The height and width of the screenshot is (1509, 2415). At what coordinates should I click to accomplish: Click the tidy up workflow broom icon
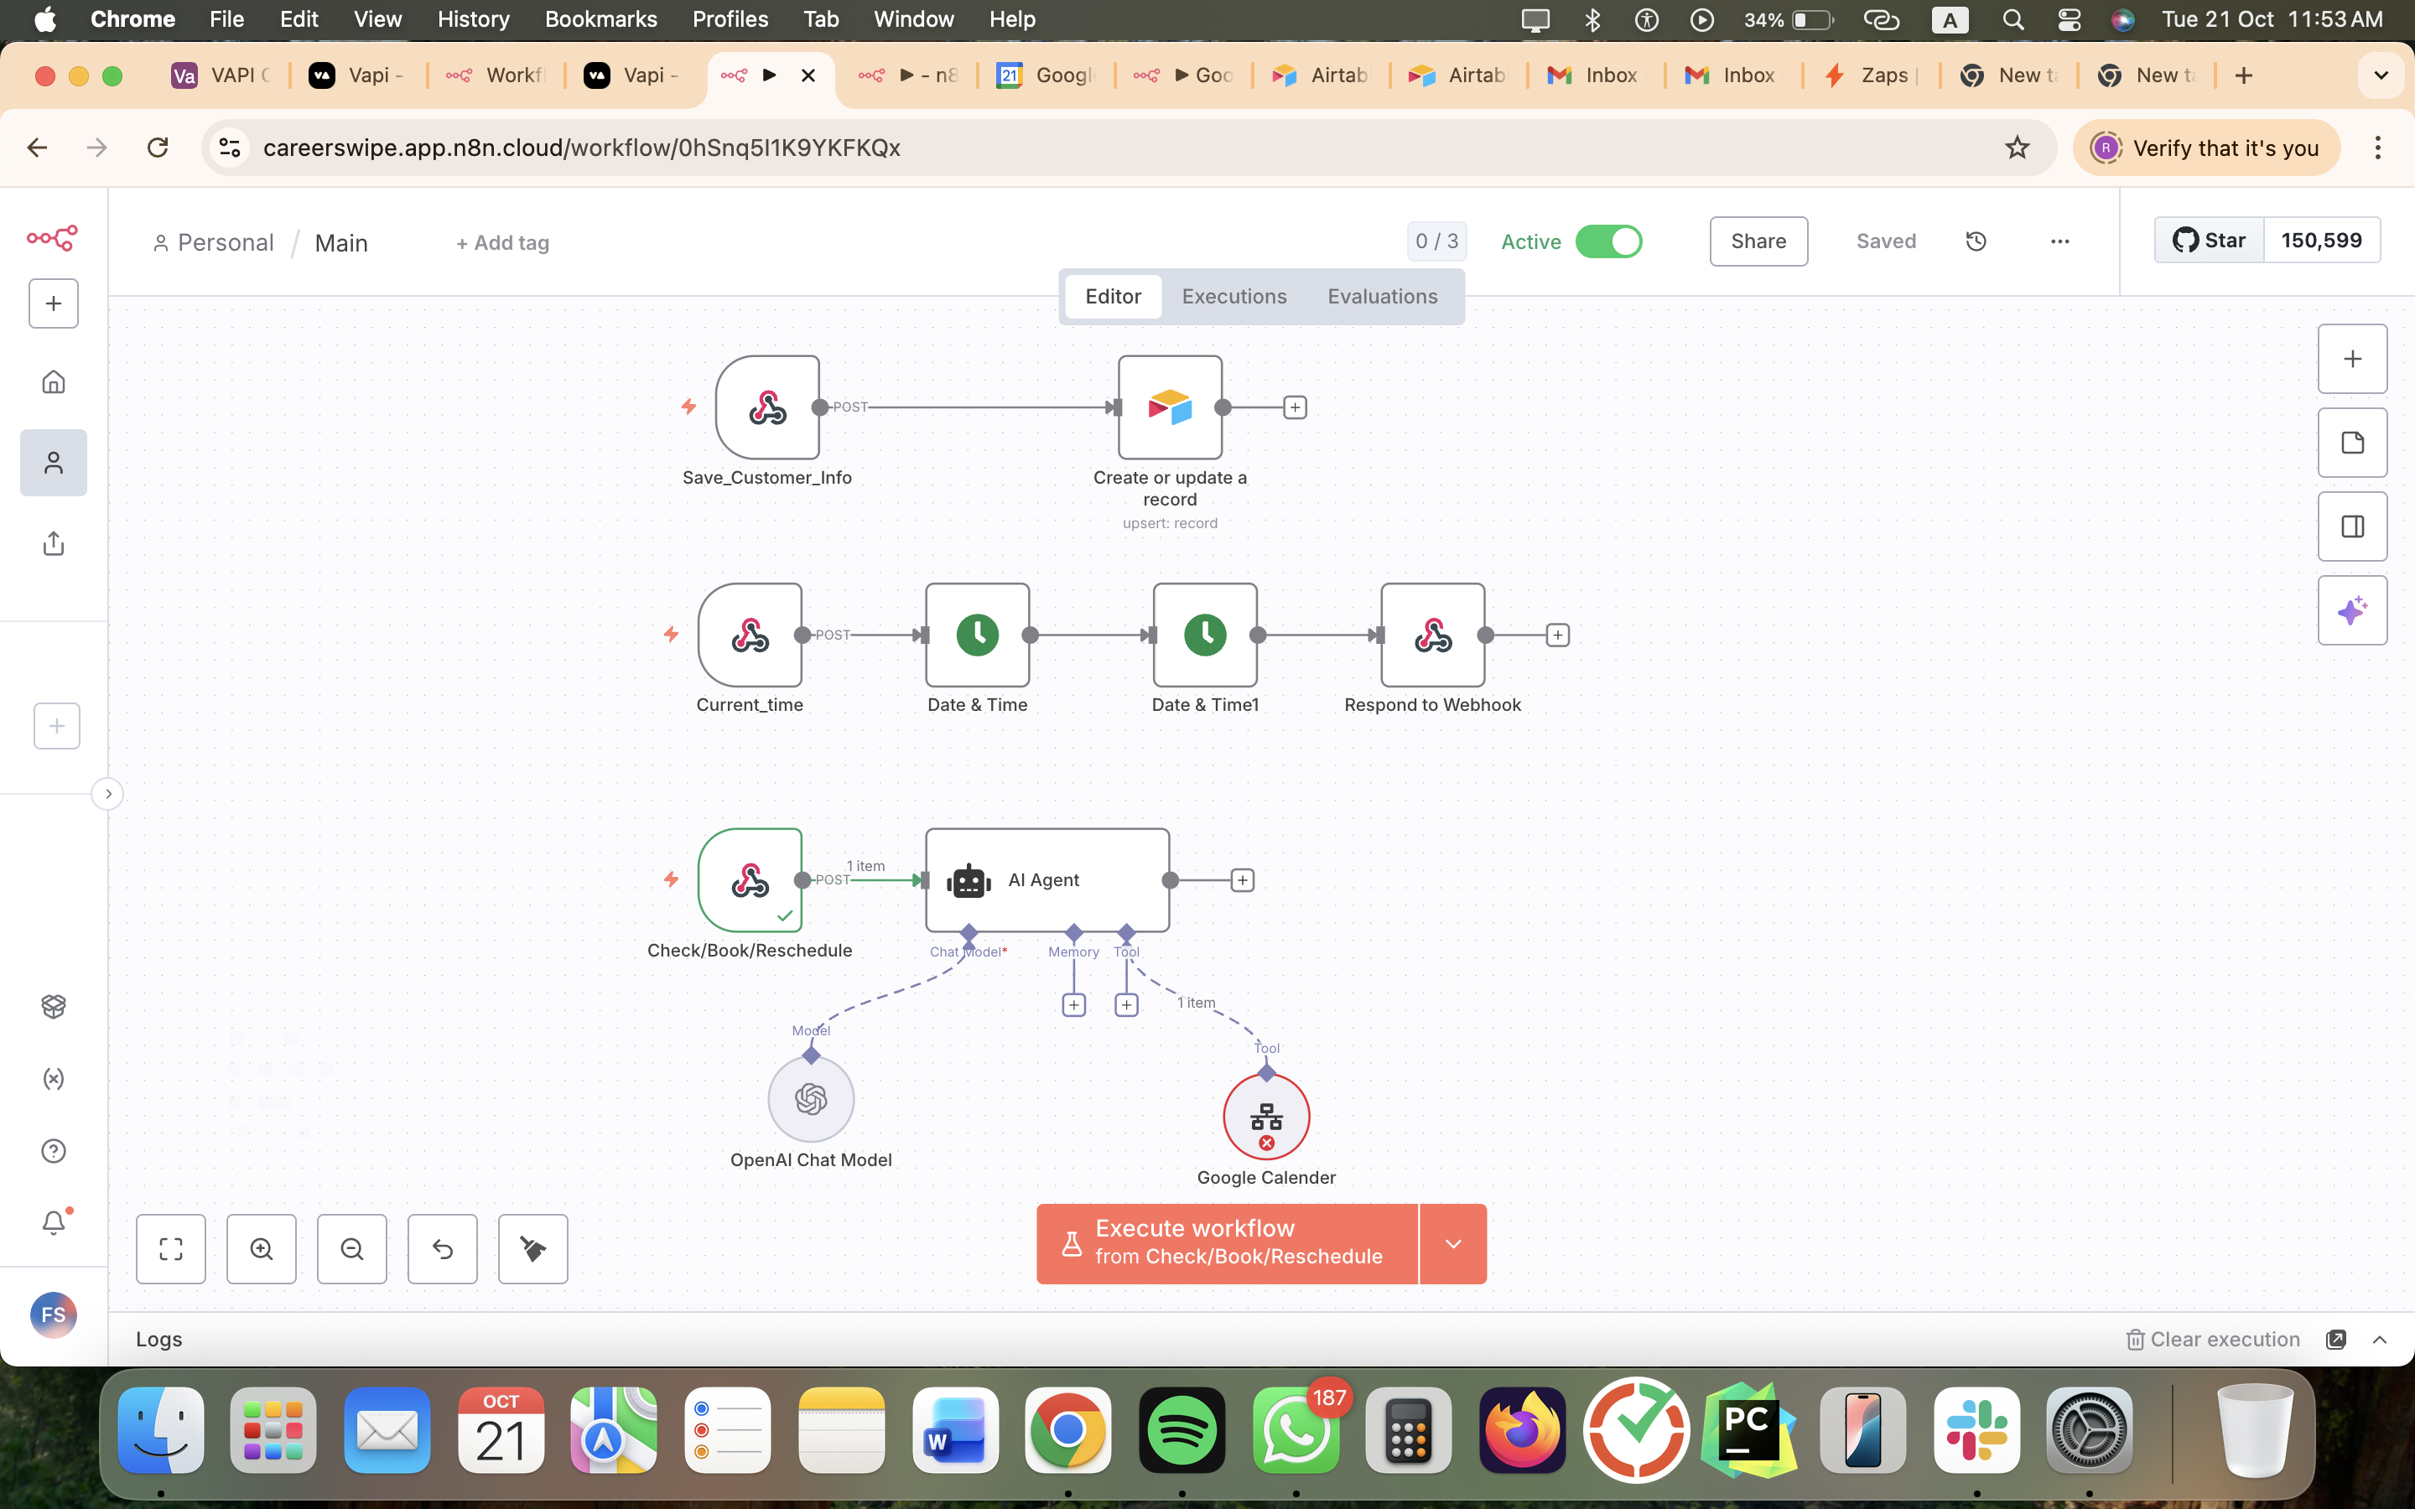pyautogui.click(x=533, y=1248)
